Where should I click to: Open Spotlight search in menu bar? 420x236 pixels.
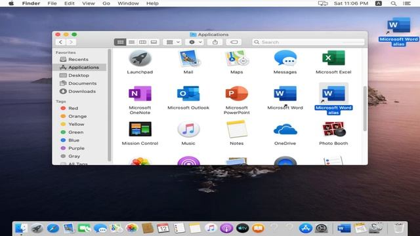(x=394, y=3)
